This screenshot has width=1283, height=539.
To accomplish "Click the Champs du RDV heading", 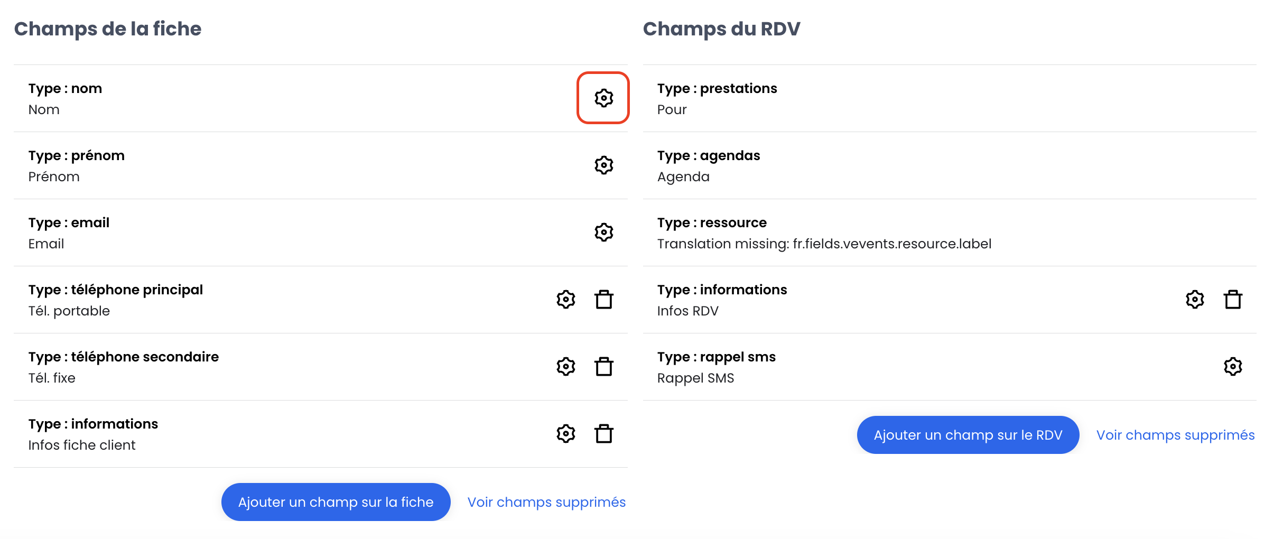I will [x=721, y=29].
